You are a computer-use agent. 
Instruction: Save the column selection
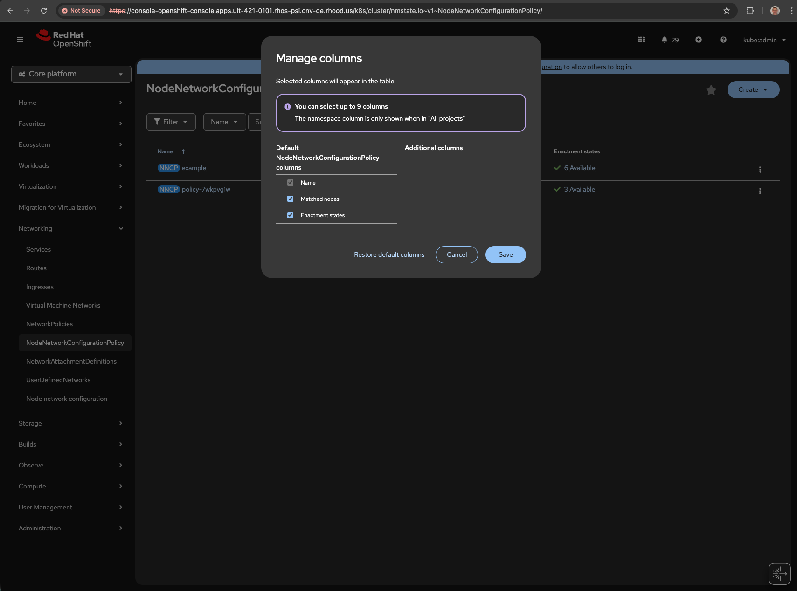click(506, 254)
